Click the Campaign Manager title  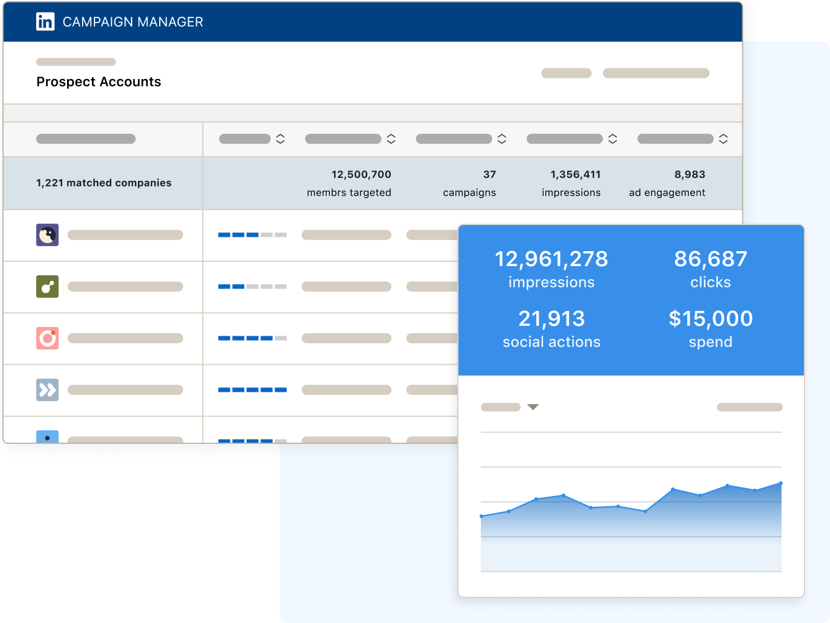point(133,22)
